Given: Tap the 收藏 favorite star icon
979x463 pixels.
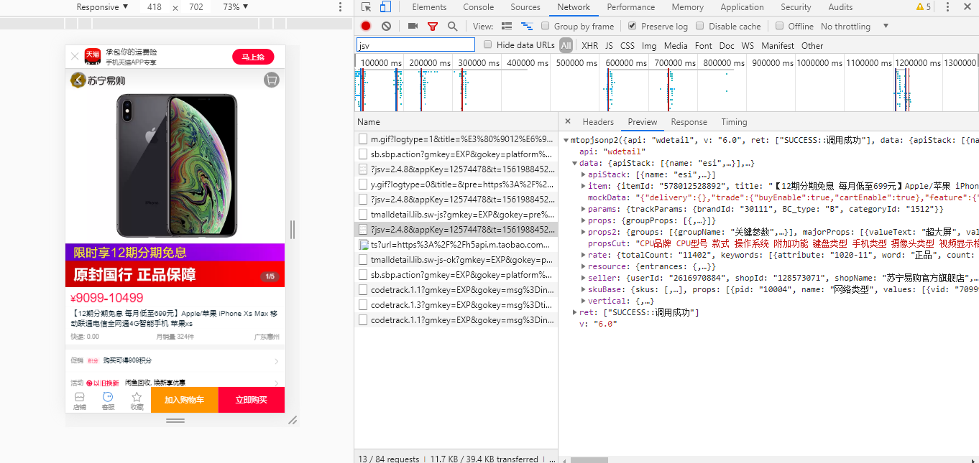Looking at the screenshot, I should (137, 401).
